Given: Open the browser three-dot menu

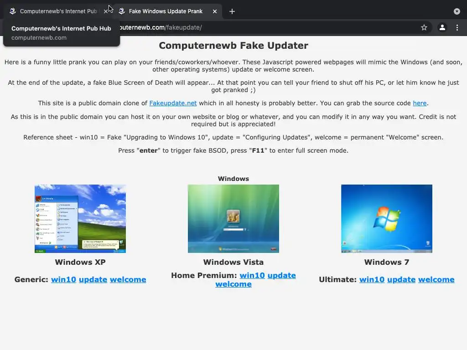Looking at the screenshot, I should 457,27.
